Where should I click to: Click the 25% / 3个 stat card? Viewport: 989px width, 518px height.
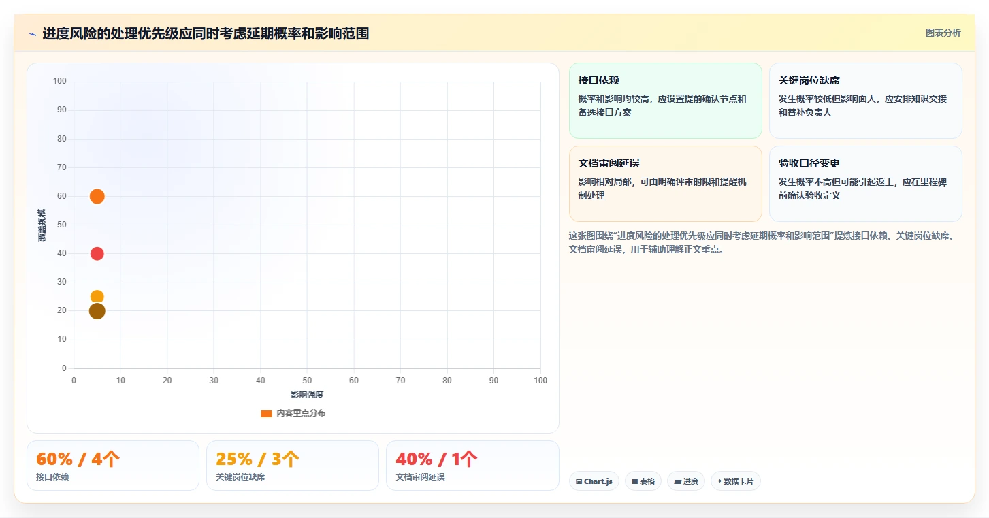pyautogui.click(x=293, y=466)
